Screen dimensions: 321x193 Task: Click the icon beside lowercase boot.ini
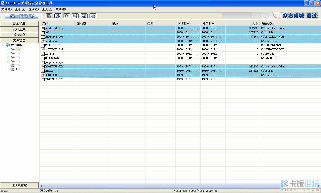[x=43, y=41]
